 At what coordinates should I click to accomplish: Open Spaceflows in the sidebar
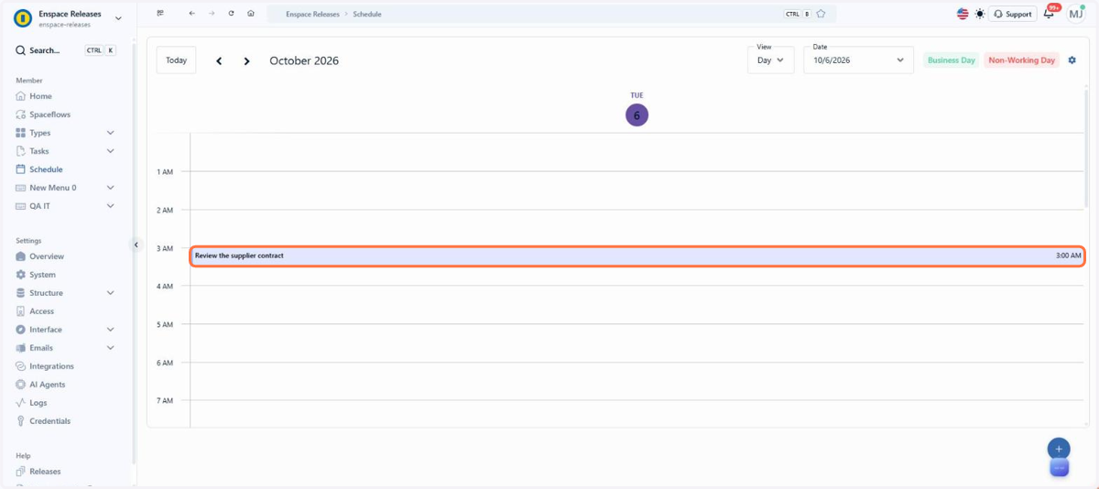[49, 114]
